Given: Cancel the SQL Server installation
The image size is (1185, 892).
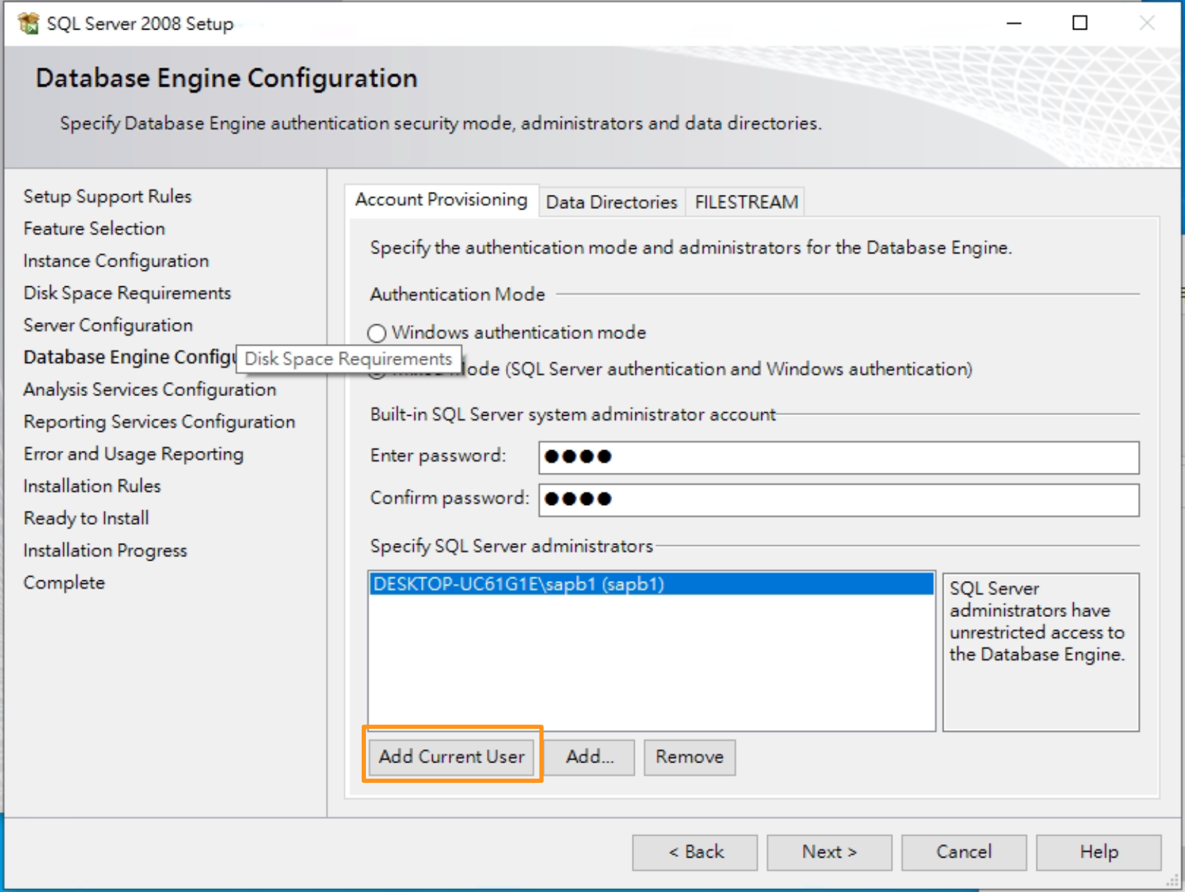Looking at the screenshot, I should coord(963,852).
